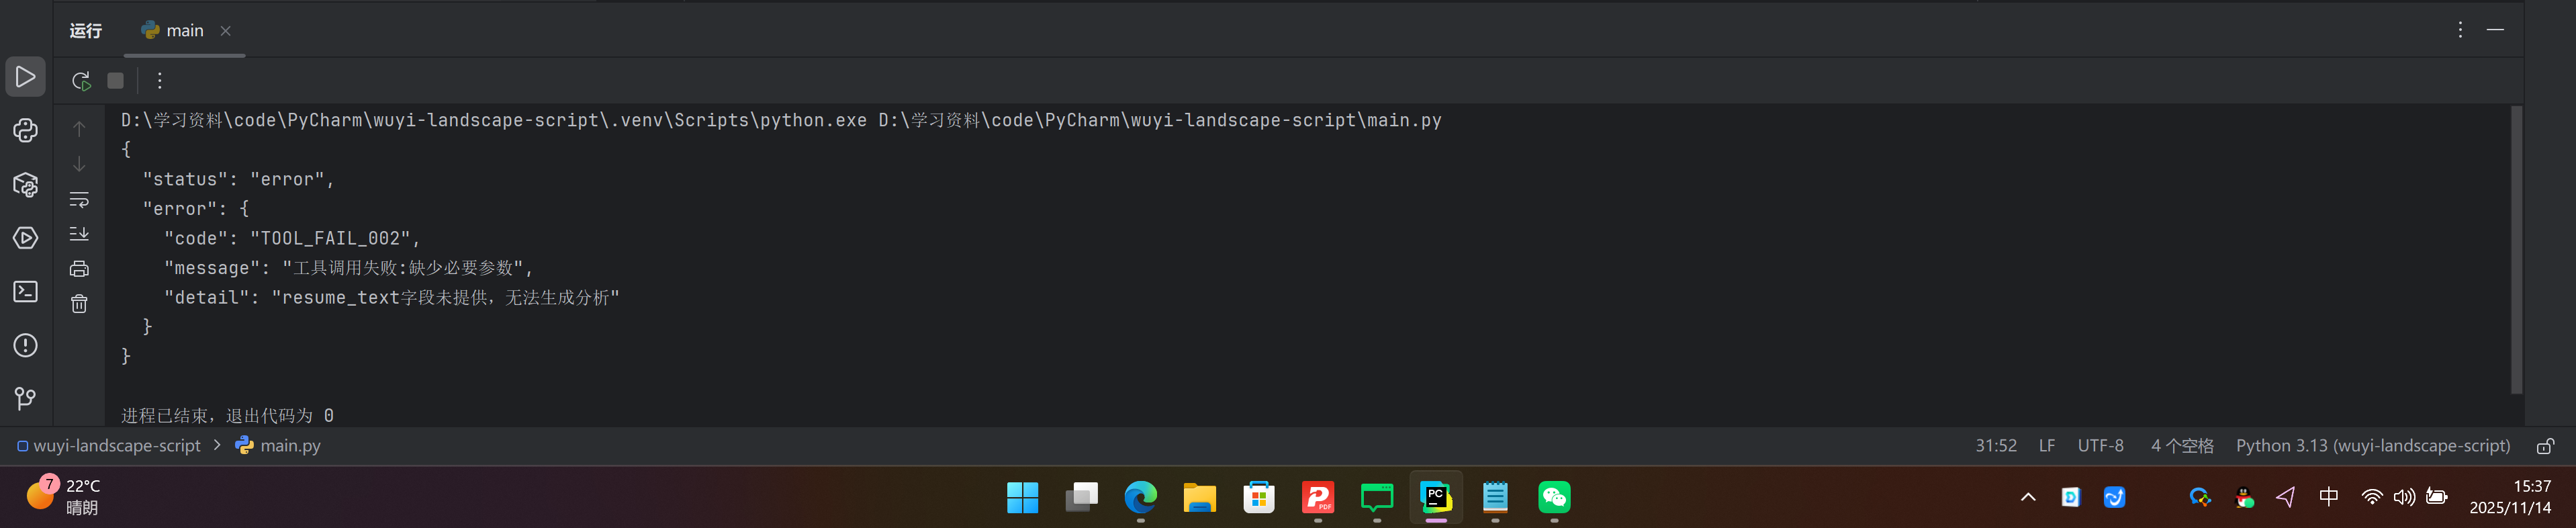2576x528 pixels.
Task: Expand hidden system tray icons
Action: coord(2028,497)
